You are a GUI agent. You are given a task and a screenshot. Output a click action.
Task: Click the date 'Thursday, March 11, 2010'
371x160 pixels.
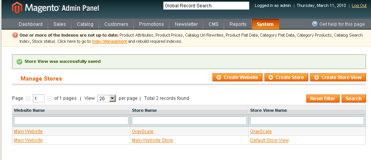click(321, 6)
